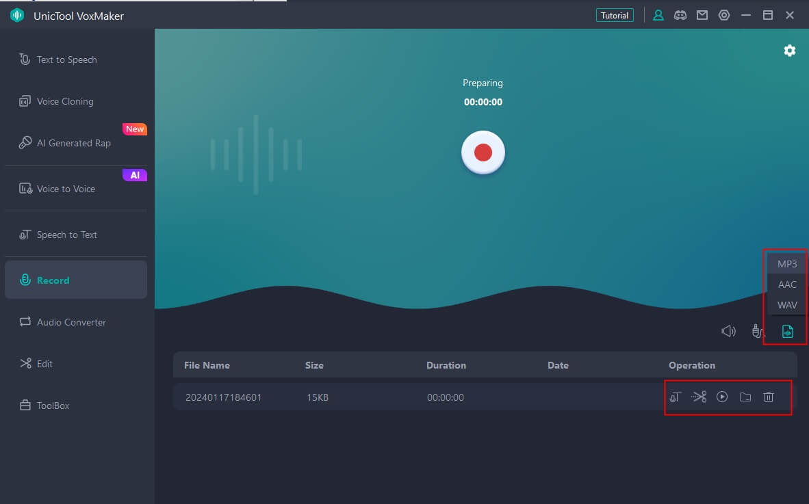Click the Size column header
809x504 pixels.
coord(314,365)
